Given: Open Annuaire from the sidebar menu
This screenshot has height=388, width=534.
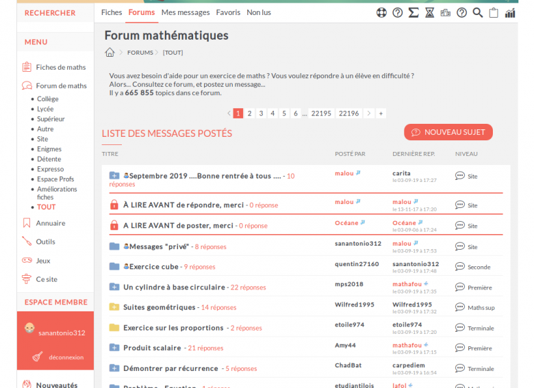Looking at the screenshot, I should [51, 223].
